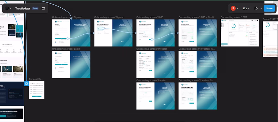This screenshot has width=278, height=122.
Task: Select the 'Onboarding screen Investor' label
Action: click(152, 49)
